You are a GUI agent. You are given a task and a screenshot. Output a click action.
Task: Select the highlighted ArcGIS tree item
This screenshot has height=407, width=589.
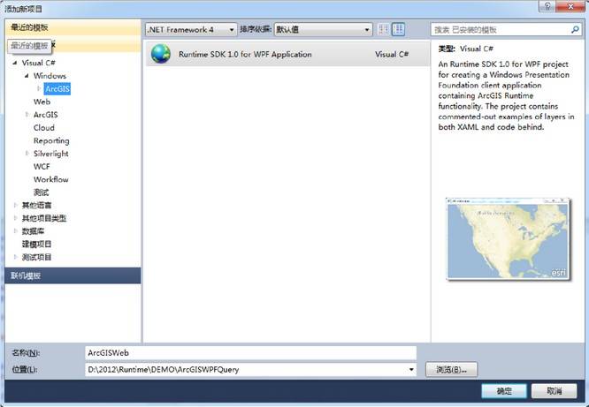pos(57,89)
